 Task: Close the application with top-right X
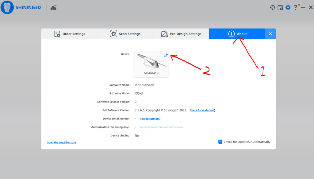coord(311,7)
